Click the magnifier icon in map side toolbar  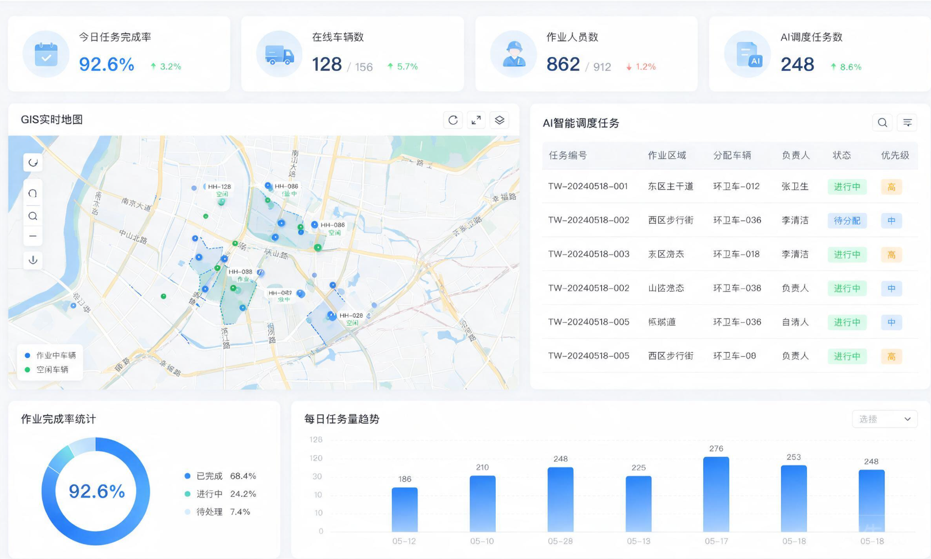[x=33, y=216]
